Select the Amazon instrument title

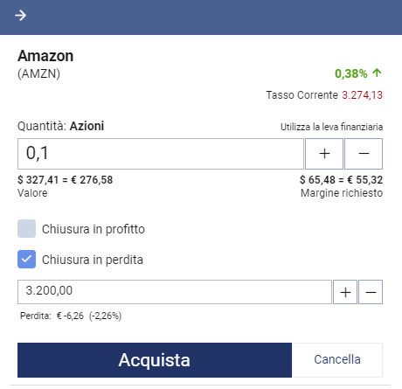click(x=45, y=56)
